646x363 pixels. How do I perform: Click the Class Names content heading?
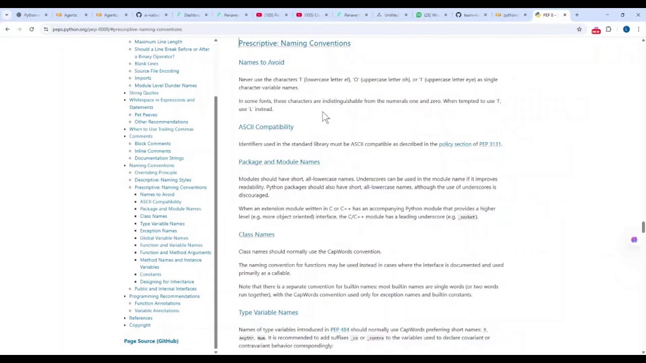tap(256, 234)
